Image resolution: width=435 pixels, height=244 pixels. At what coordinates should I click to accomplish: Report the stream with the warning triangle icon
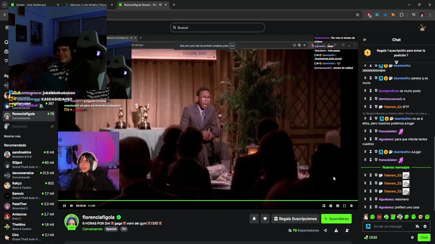click(336, 230)
